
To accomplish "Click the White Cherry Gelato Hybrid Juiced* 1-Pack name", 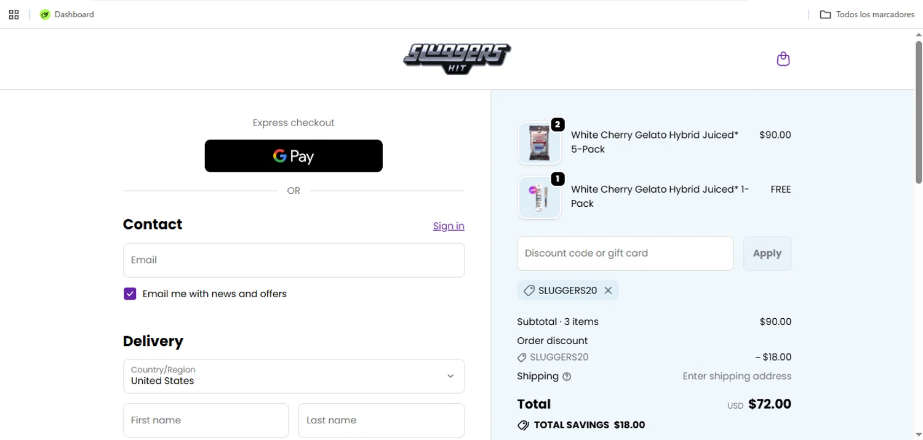I will pos(660,196).
